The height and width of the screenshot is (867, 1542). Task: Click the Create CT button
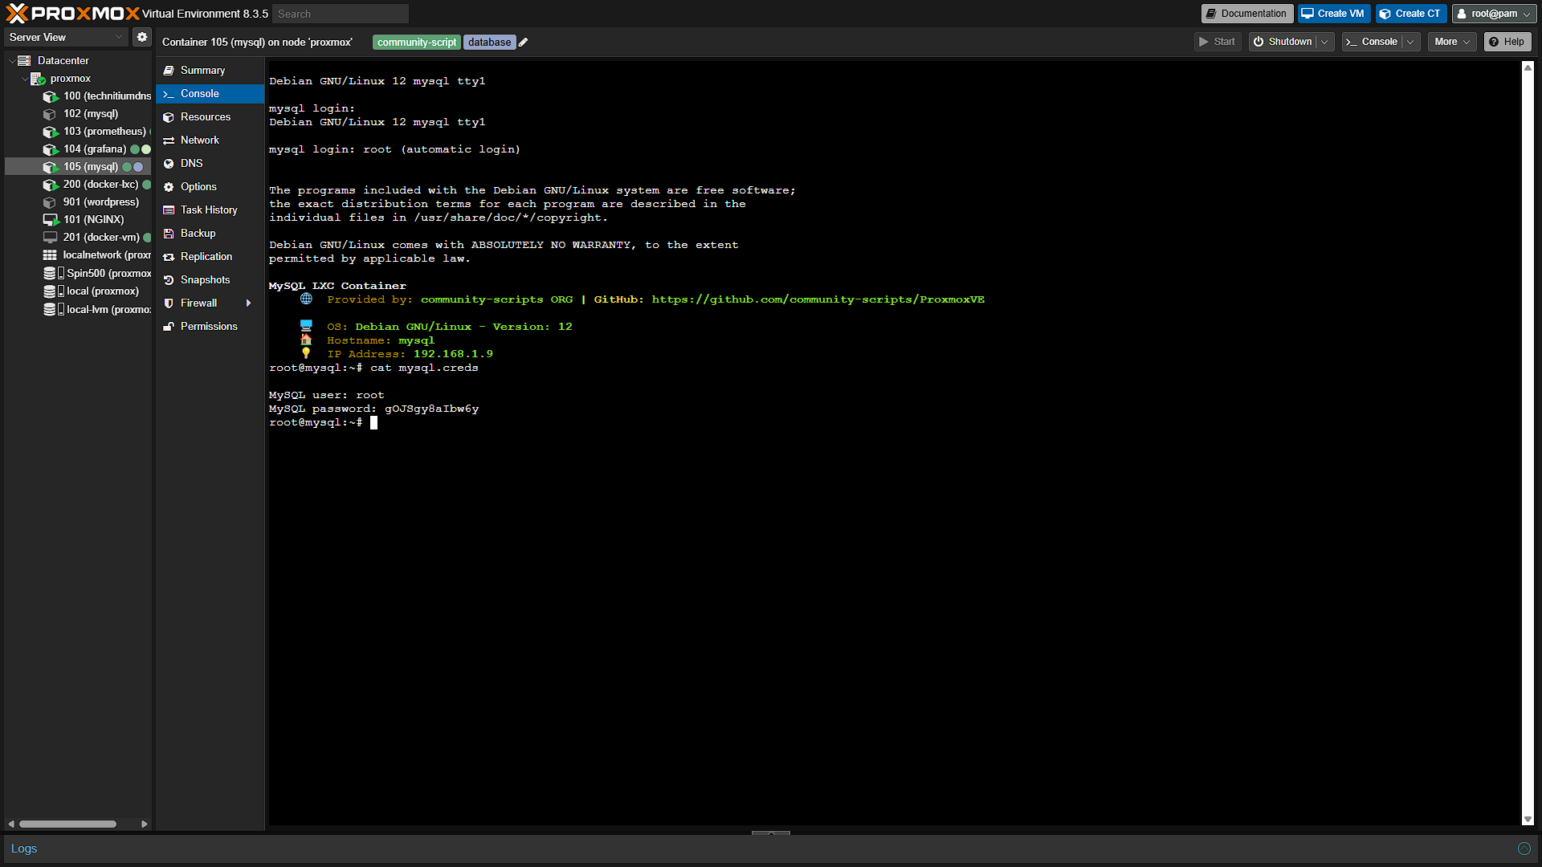(1410, 14)
